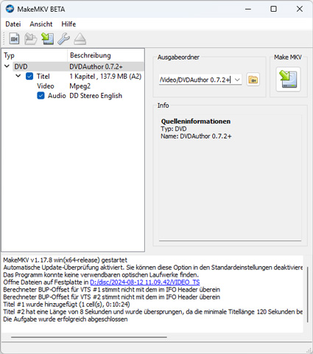Open the D:/disc VIDEO_TS link in log
The width and height of the screenshot is (313, 354).
coord(145,282)
